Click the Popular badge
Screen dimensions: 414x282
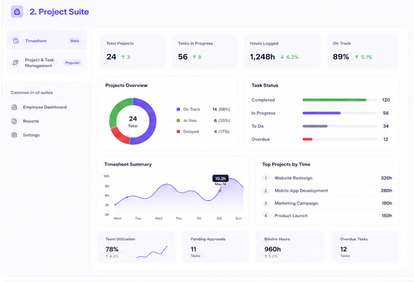point(72,63)
